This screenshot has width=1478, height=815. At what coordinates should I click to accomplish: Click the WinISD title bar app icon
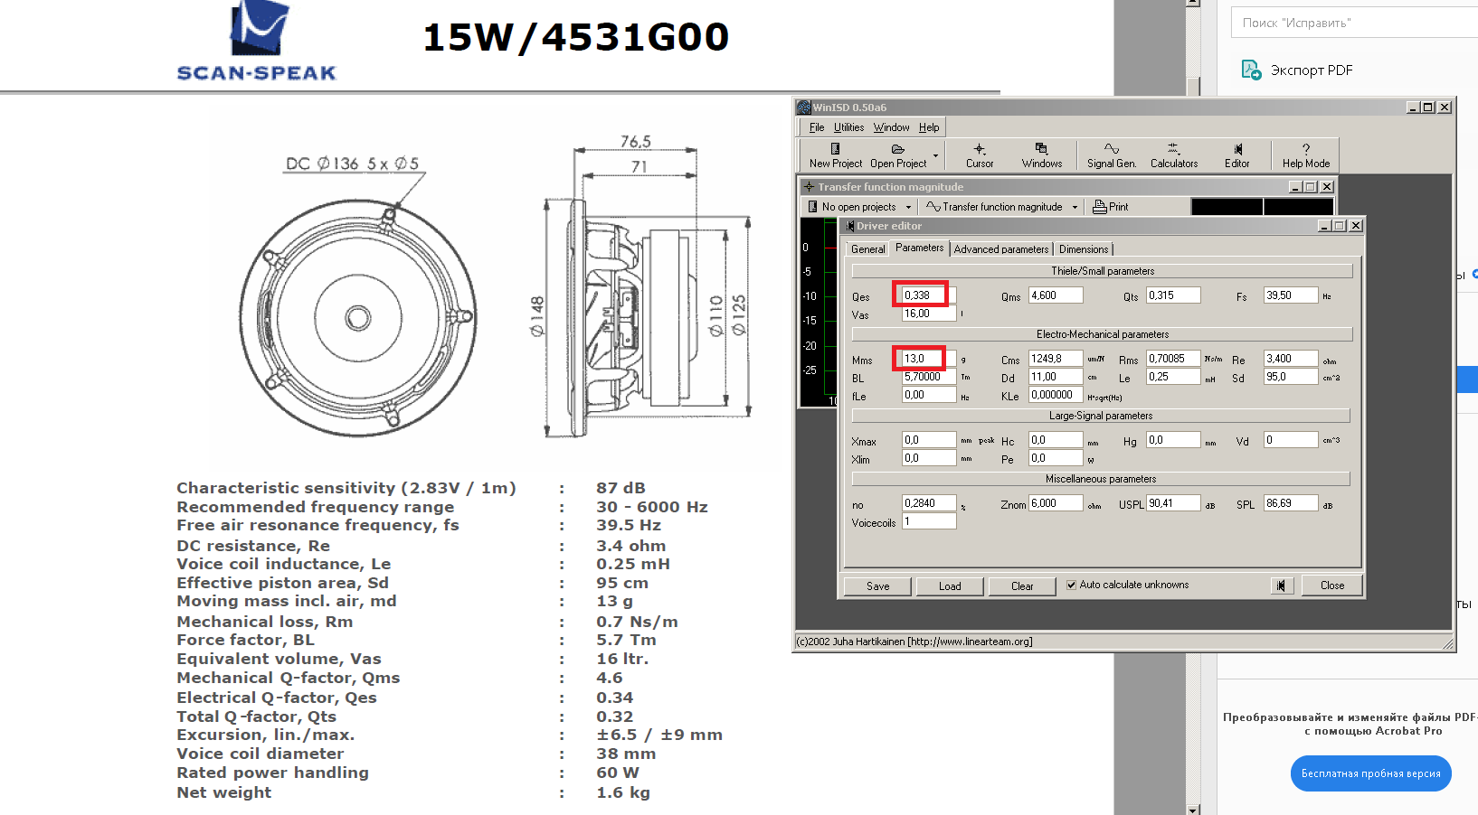coord(803,108)
